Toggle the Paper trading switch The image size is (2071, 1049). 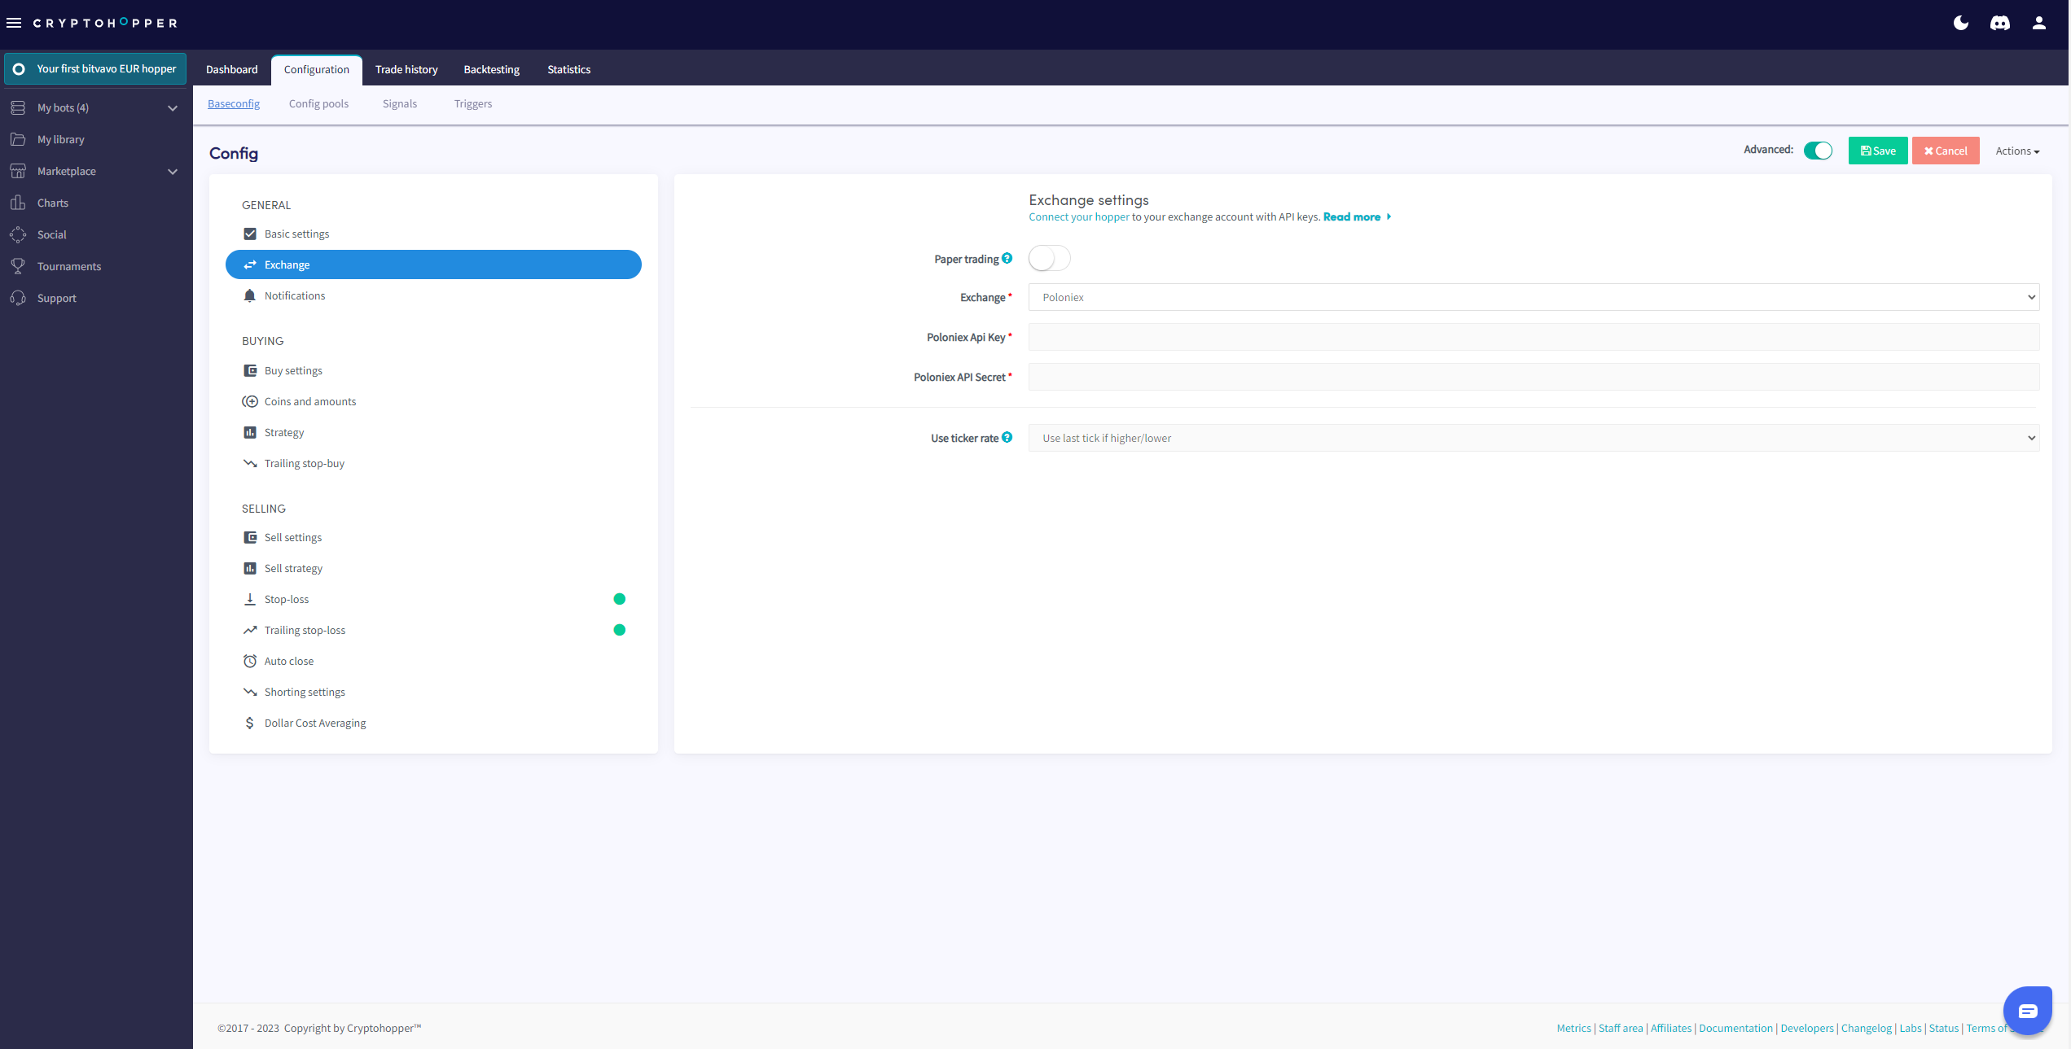tap(1050, 258)
